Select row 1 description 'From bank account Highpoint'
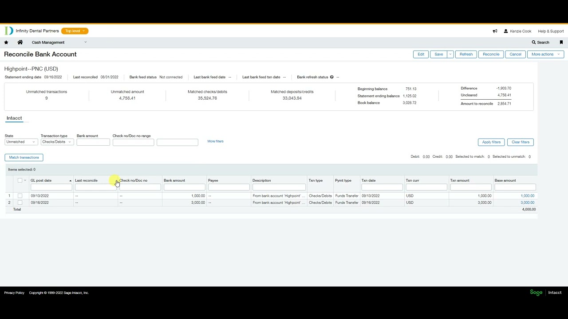The width and height of the screenshot is (568, 319). pyautogui.click(x=279, y=196)
